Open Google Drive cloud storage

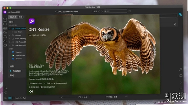(x=20, y=55)
